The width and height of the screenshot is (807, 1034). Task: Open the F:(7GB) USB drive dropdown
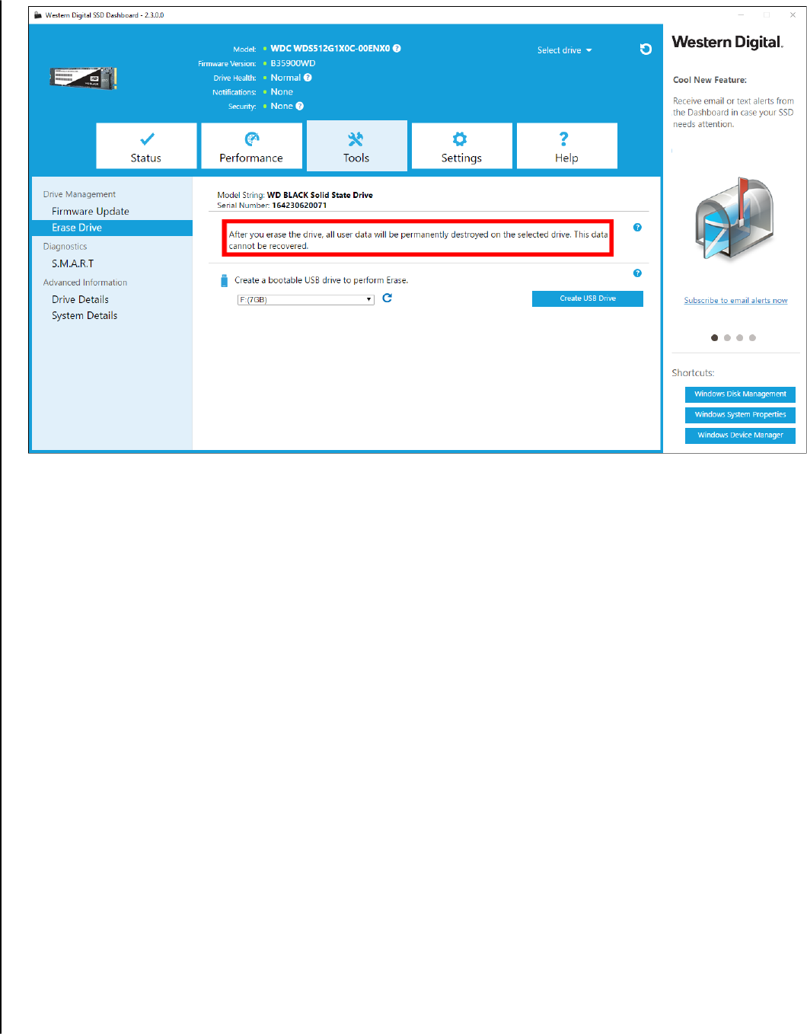pyautogui.click(x=305, y=300)
